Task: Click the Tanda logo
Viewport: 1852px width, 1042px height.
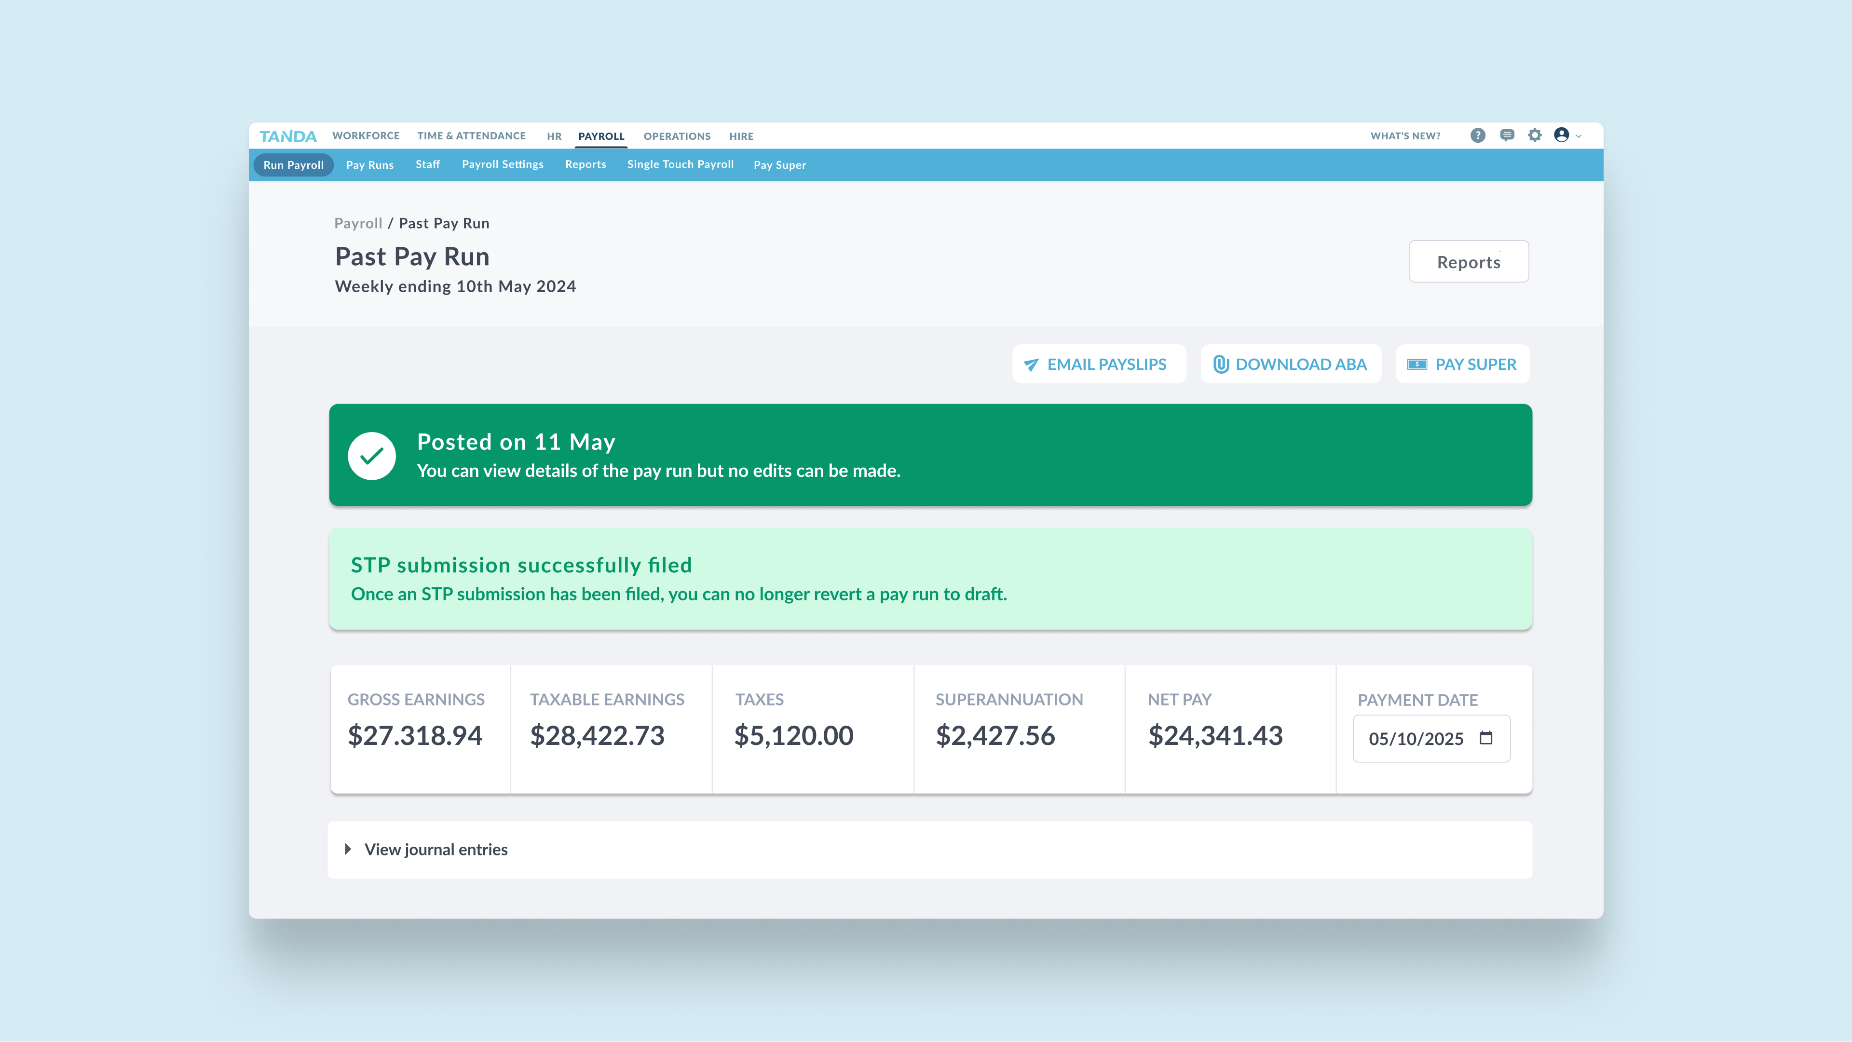Action: click(287, 136)
